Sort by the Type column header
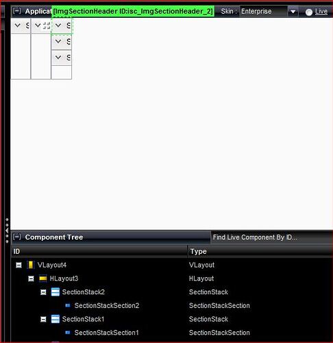Image resolution: width=333 pixels, height=343 pixels. (260, 251)
